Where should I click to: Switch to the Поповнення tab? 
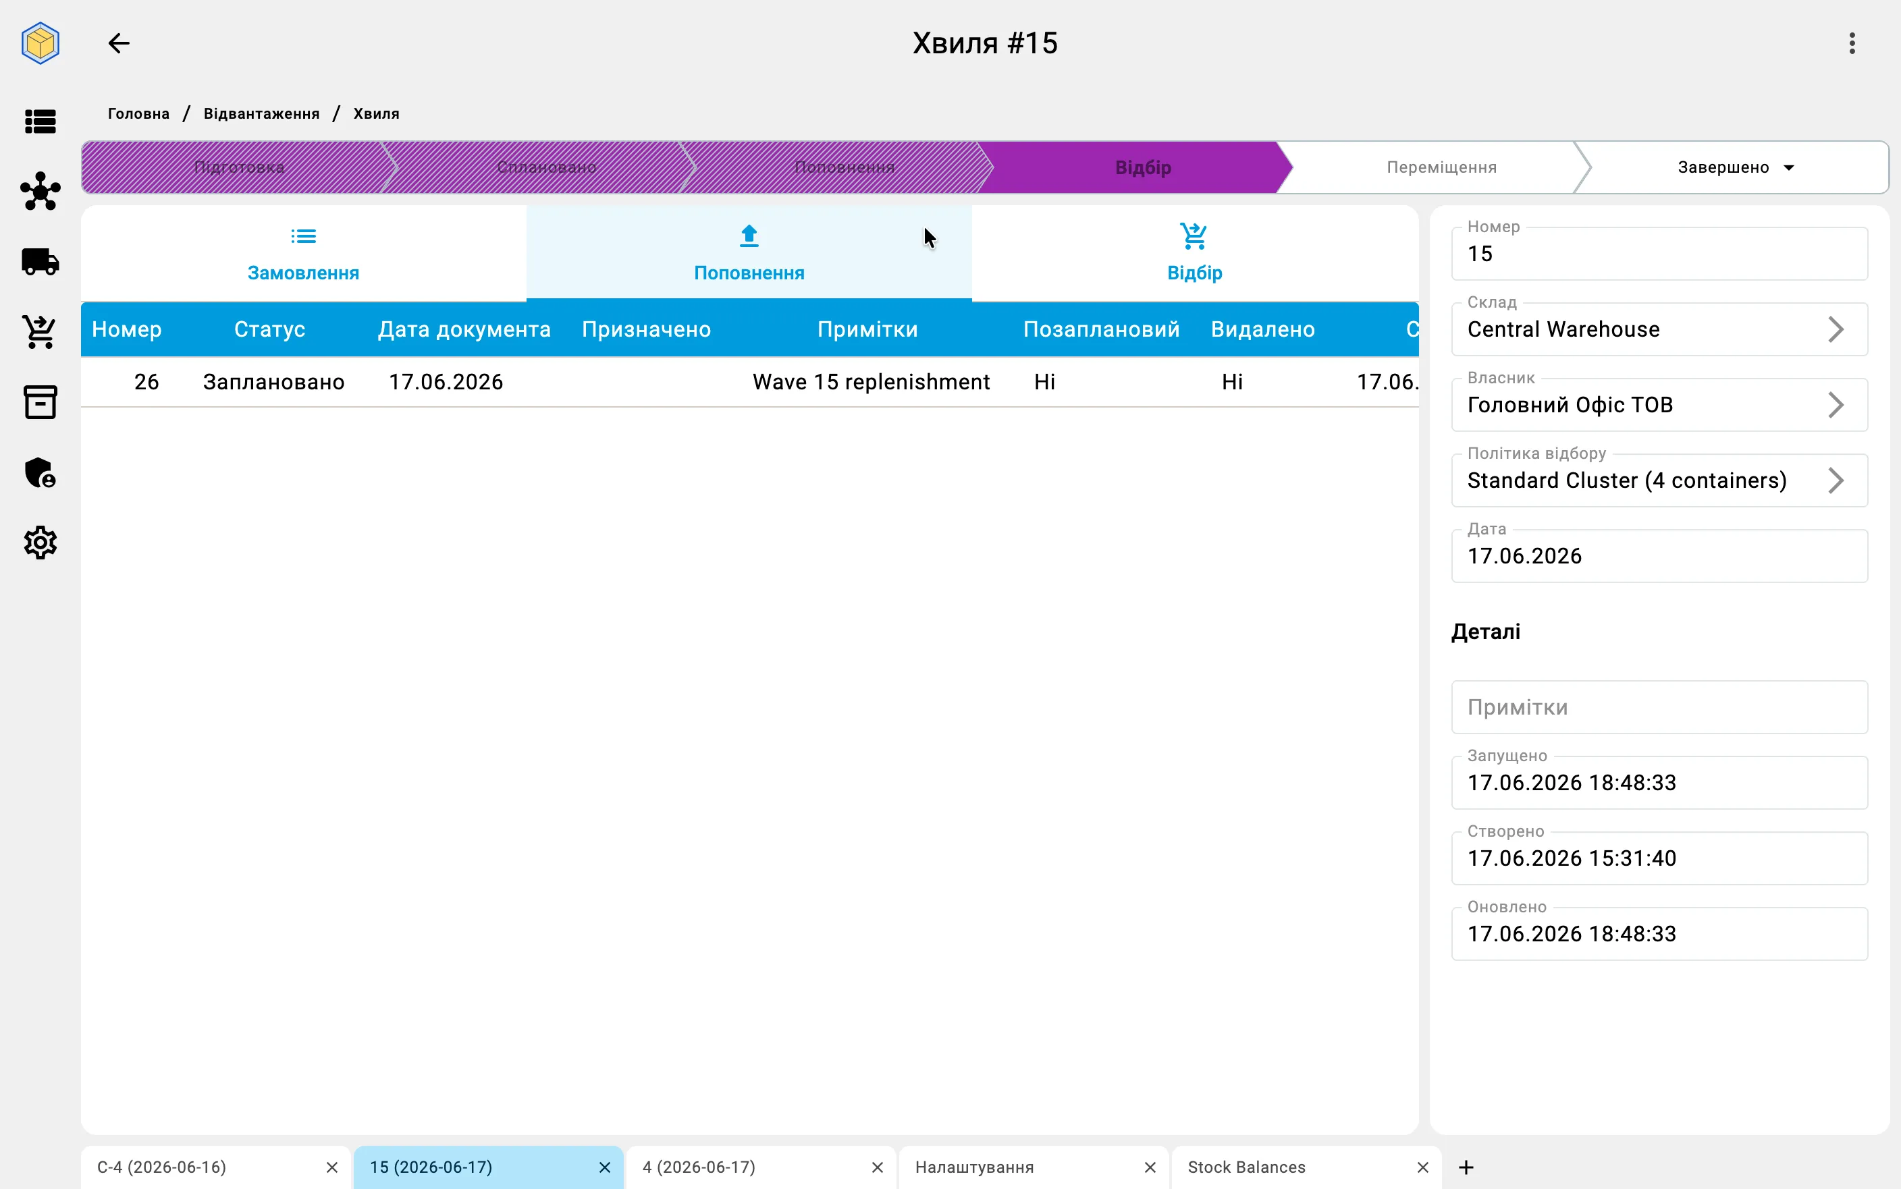point(749,253)
